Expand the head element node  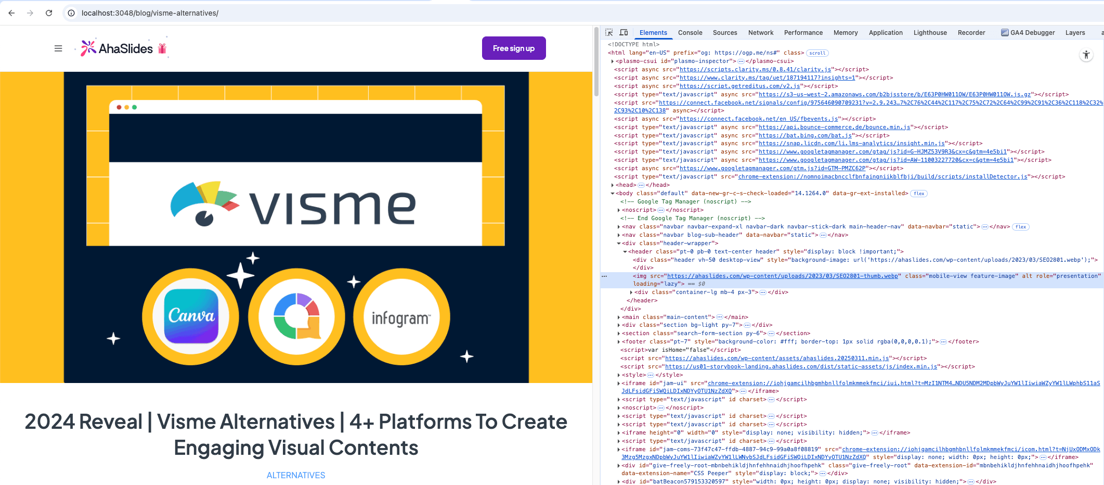(613, 185)
